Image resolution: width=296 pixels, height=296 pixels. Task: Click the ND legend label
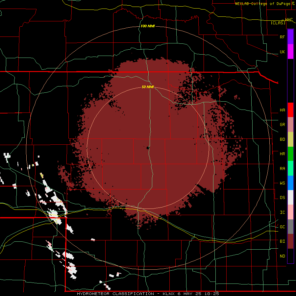click(282, 256)
